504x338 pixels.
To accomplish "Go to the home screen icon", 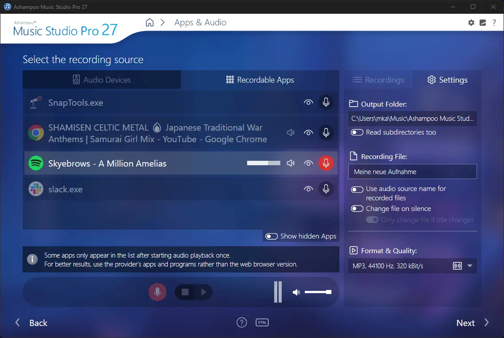I will click(150, 23).
